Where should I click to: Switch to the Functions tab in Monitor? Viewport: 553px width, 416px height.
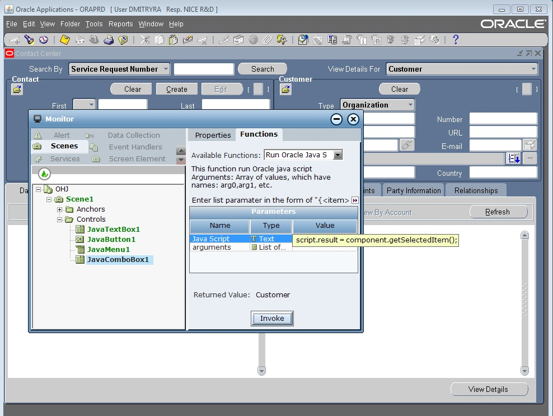(x=259, y=134)
